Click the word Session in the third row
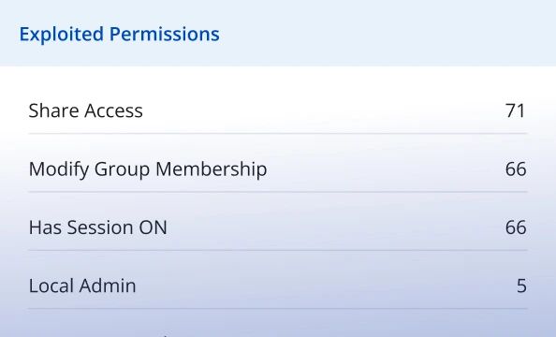 (x=100, y=227)
